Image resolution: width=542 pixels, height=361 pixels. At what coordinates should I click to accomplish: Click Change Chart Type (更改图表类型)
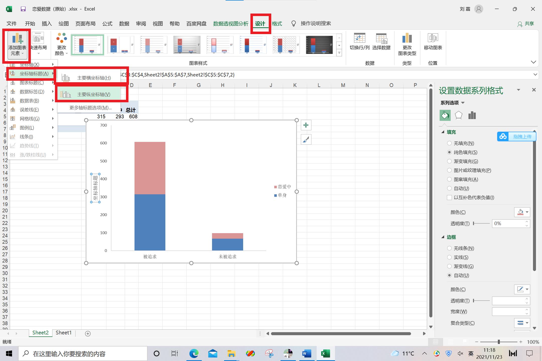pyautogui.click(x=407, y=45)
